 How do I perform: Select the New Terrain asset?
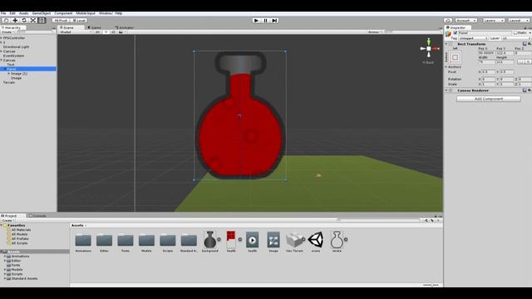pyautogui.click(x=294, y=240)
